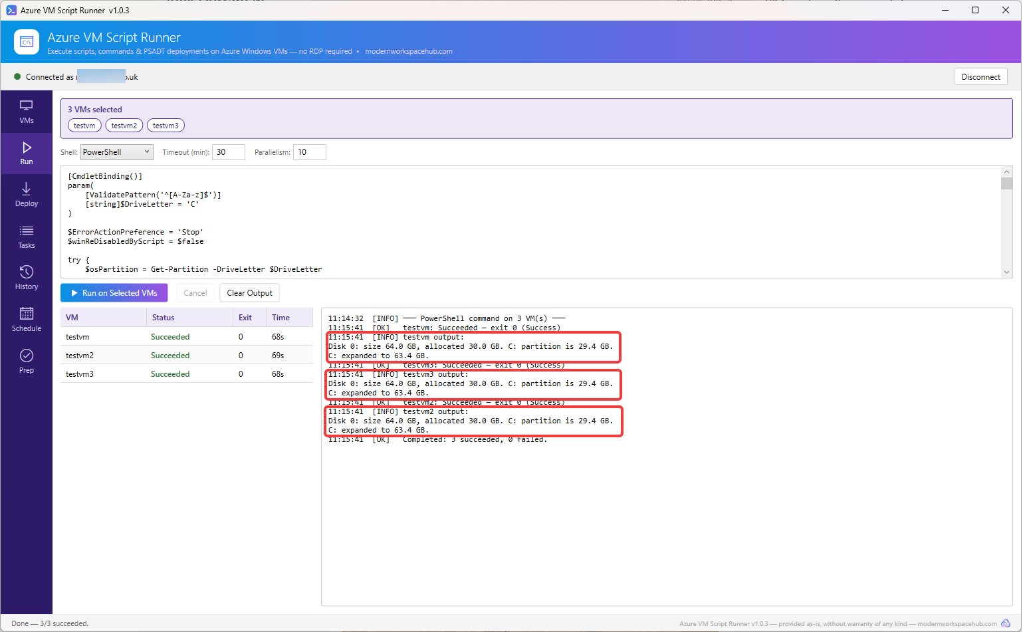This screenshot has width=1023, height=632.
Task: Click the Clear Output button
Action: [249, 293]
